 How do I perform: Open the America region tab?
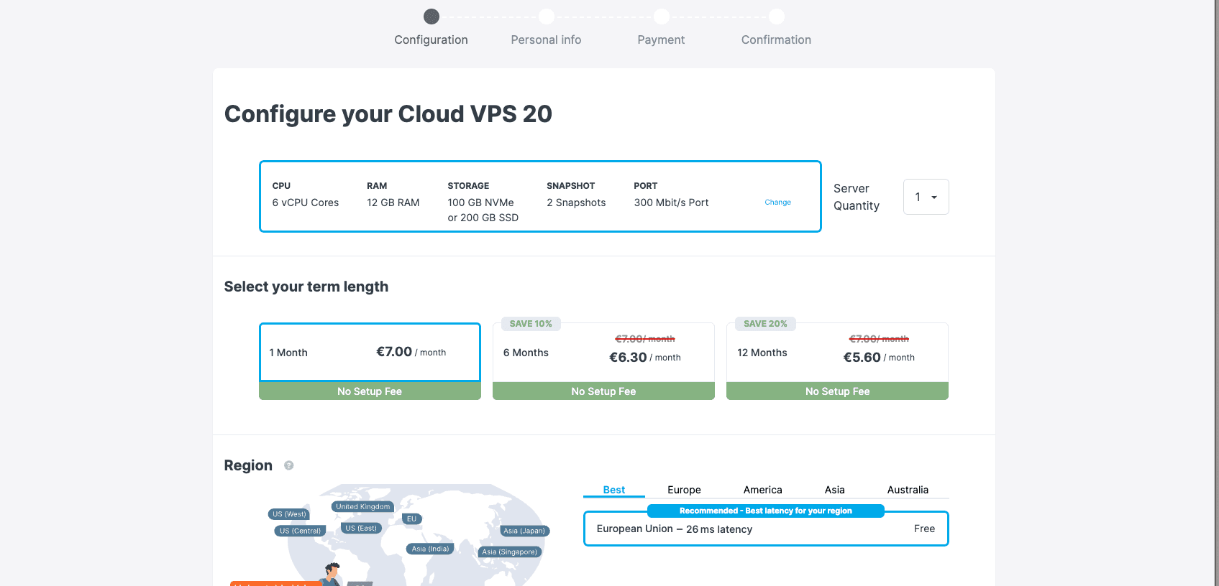click(x=762, y=489)
